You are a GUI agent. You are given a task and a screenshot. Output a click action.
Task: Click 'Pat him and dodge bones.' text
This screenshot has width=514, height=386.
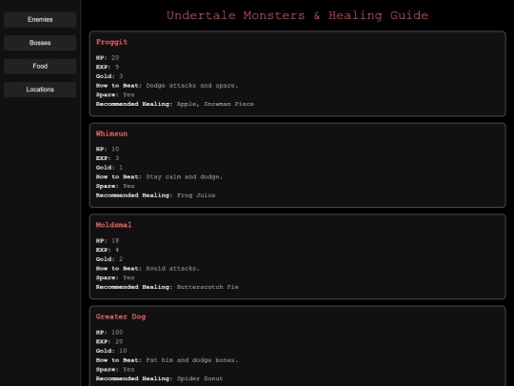pos(191,359)
